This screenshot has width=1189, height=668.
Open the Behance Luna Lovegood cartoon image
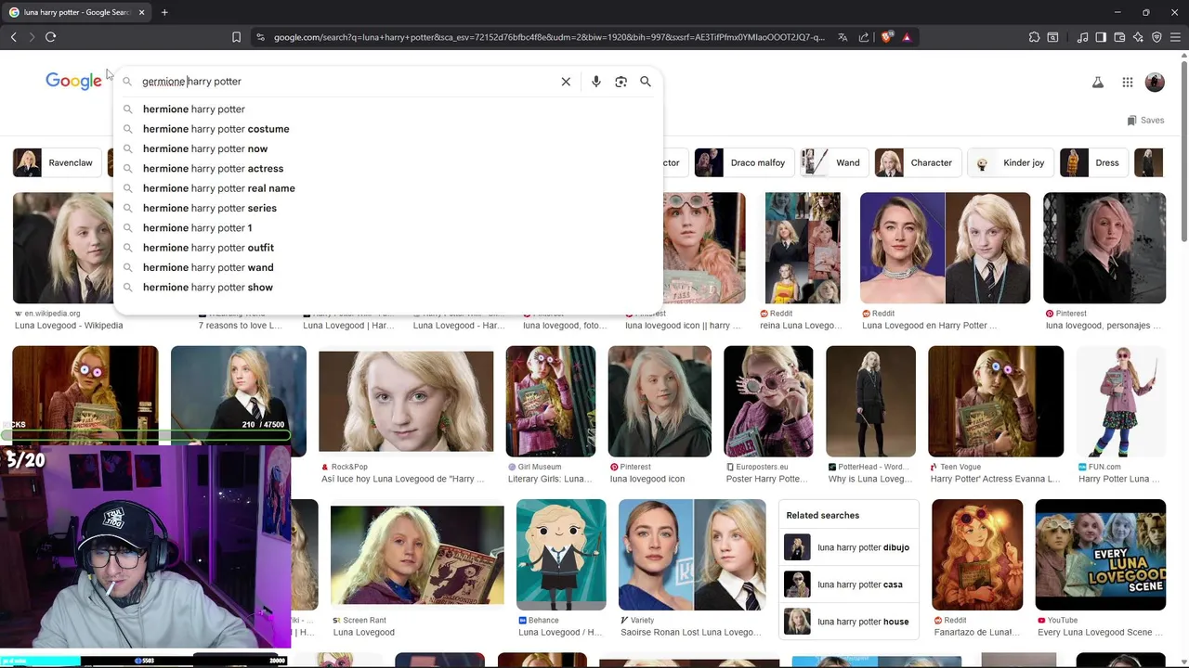pos(561,555)
